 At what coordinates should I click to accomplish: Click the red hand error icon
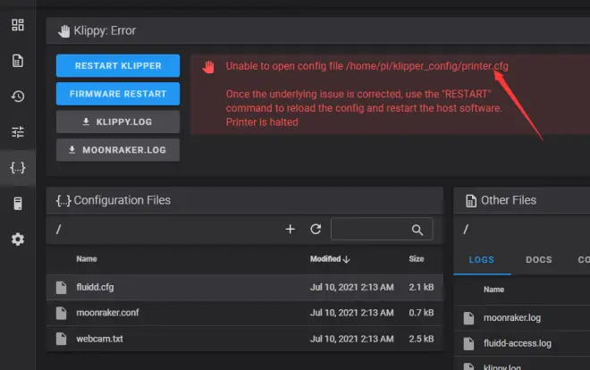(x=208, y=67)
